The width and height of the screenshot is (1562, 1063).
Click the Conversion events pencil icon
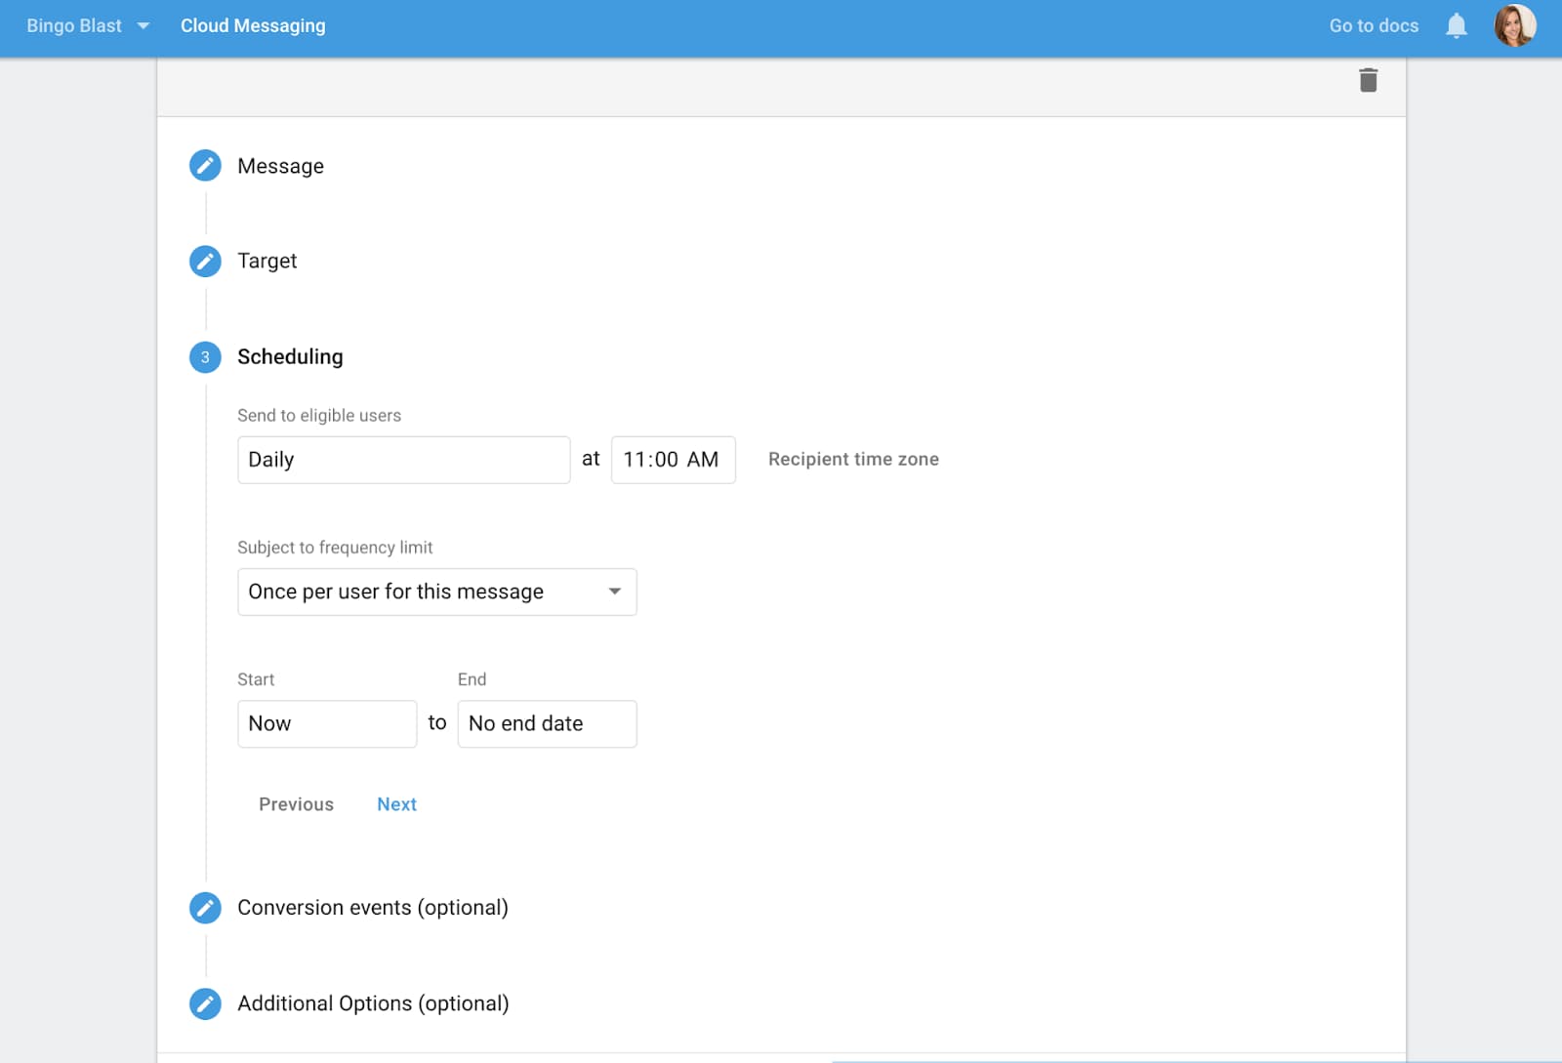[205, 908]
